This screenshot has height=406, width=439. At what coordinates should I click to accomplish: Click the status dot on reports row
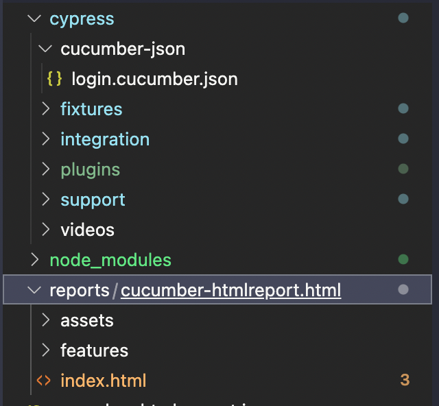click(403, 290)
